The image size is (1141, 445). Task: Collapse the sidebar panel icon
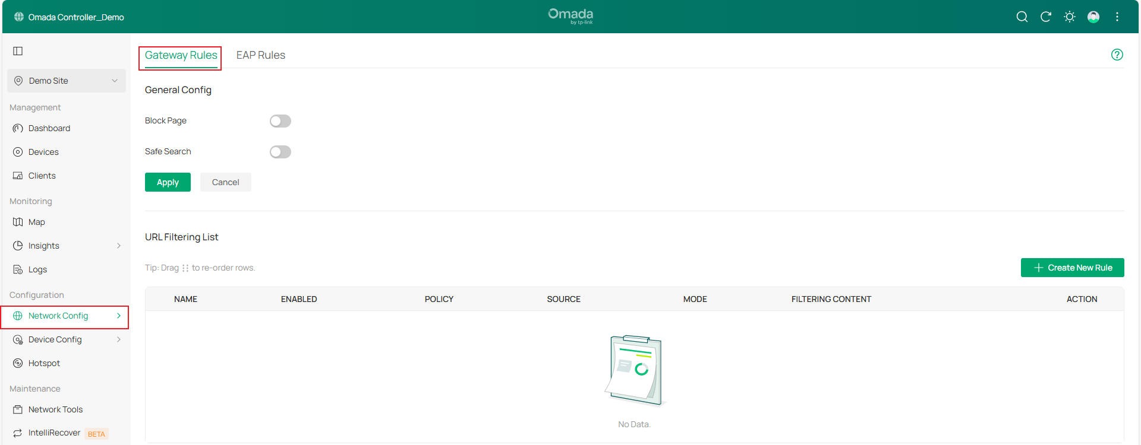pyautogui.click(x=18, y=51)
